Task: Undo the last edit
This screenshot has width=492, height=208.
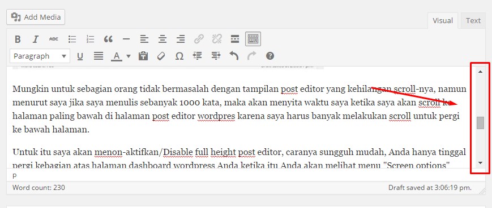Action: 234,56
